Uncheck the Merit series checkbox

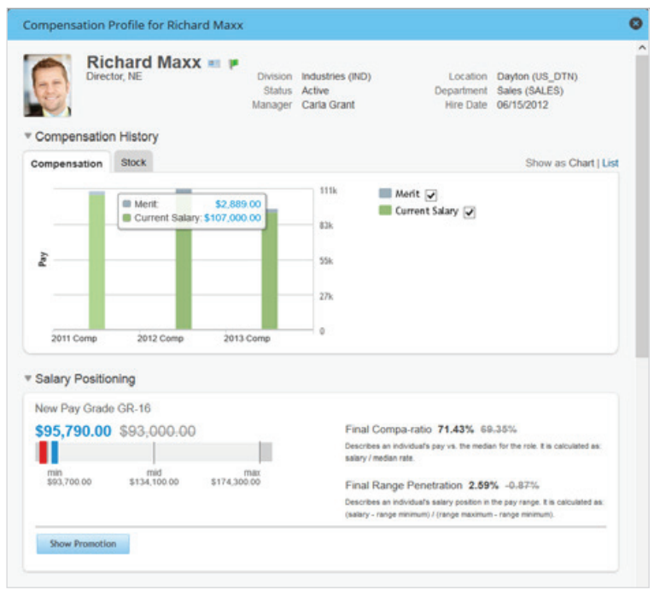(x=431, y=196)
